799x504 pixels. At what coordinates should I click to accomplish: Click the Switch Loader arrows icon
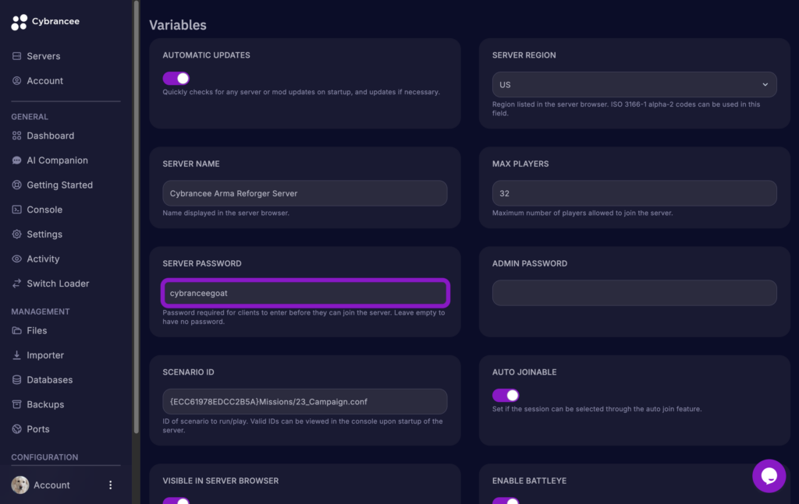tap(17, 284)
